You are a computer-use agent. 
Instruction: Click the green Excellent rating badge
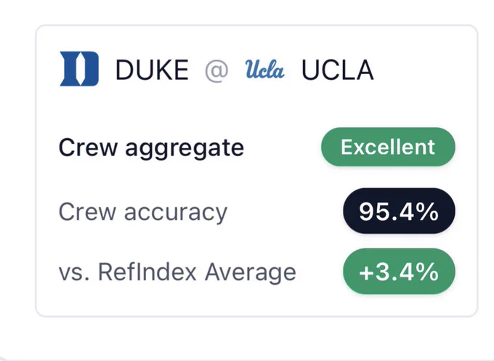pos(388,147)
